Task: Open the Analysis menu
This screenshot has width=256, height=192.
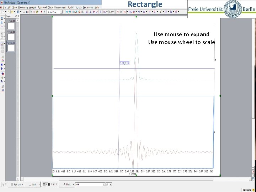Action: point(33,7)
